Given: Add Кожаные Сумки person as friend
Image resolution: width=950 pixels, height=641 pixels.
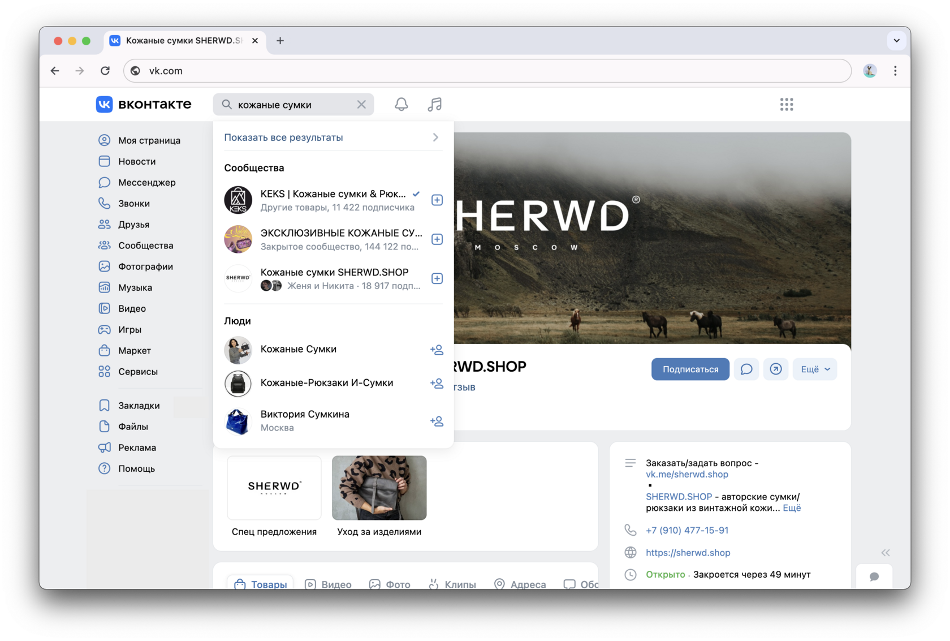Looking at the screenshot, I should click(x=436, y=350).
